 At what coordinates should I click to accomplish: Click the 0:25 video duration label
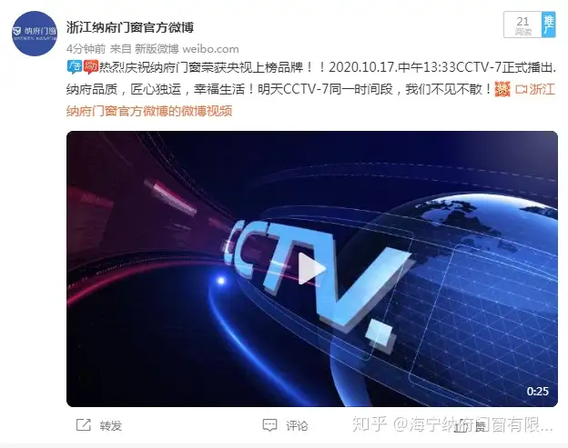pos(538,392)
